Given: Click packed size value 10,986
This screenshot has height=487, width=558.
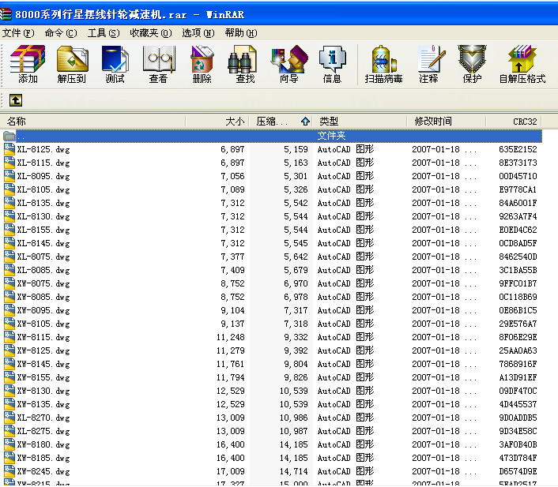Looking at the screenshot, I should 293,418.
